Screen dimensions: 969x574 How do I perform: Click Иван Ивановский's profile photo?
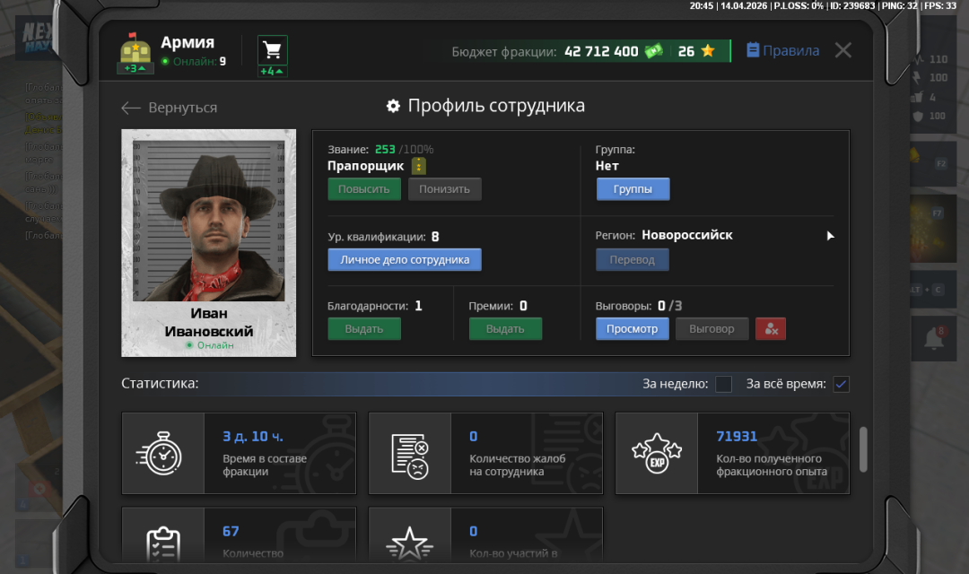[x=209, y=221]
